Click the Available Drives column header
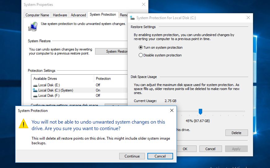 click(x=63, y=79)
